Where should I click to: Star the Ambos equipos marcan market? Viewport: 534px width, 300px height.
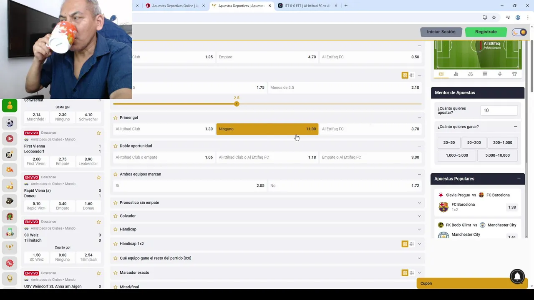pyautogui.click(x=116, y=174)
